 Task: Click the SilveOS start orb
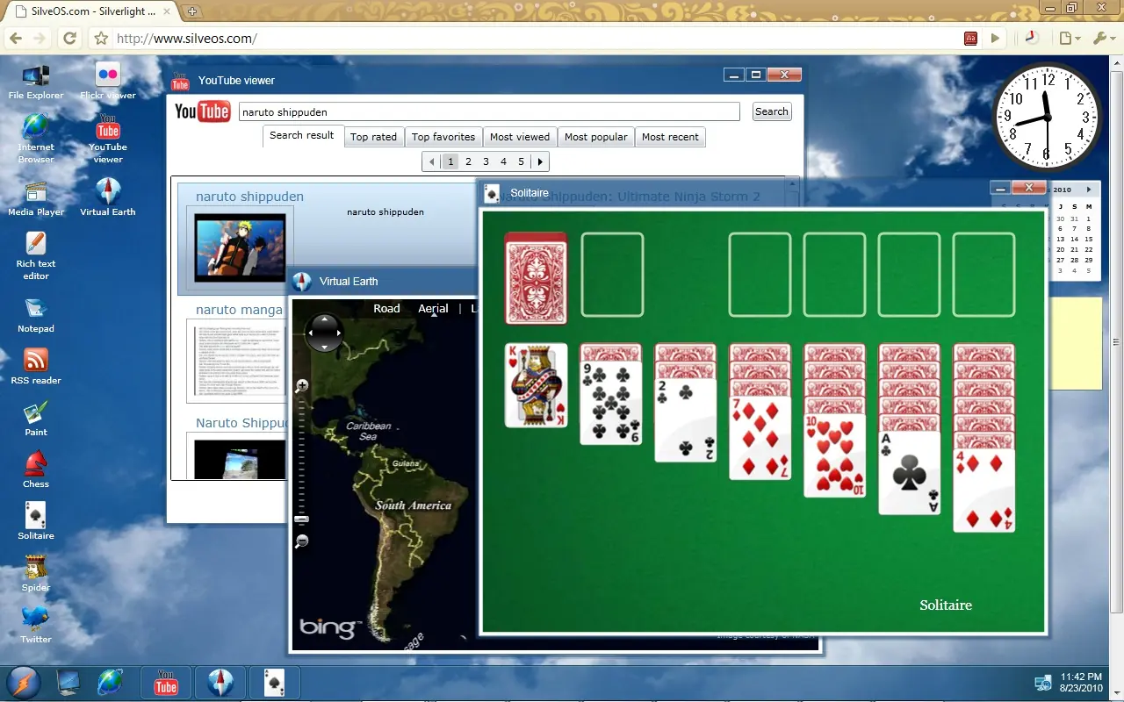coord(23,683)
